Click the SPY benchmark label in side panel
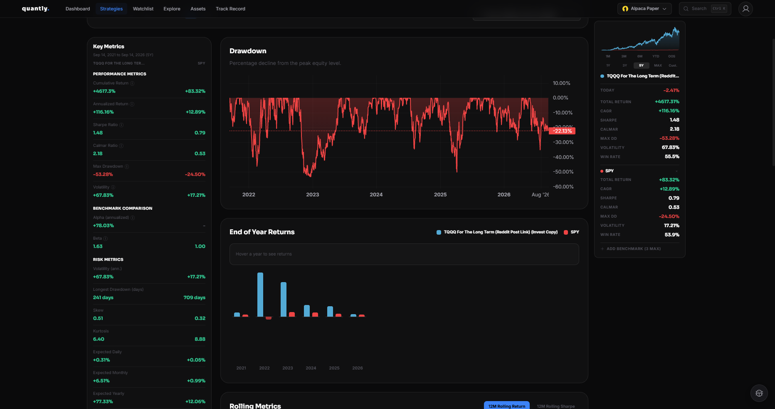The height and width of the screenshot is (409, 775). 610,171
